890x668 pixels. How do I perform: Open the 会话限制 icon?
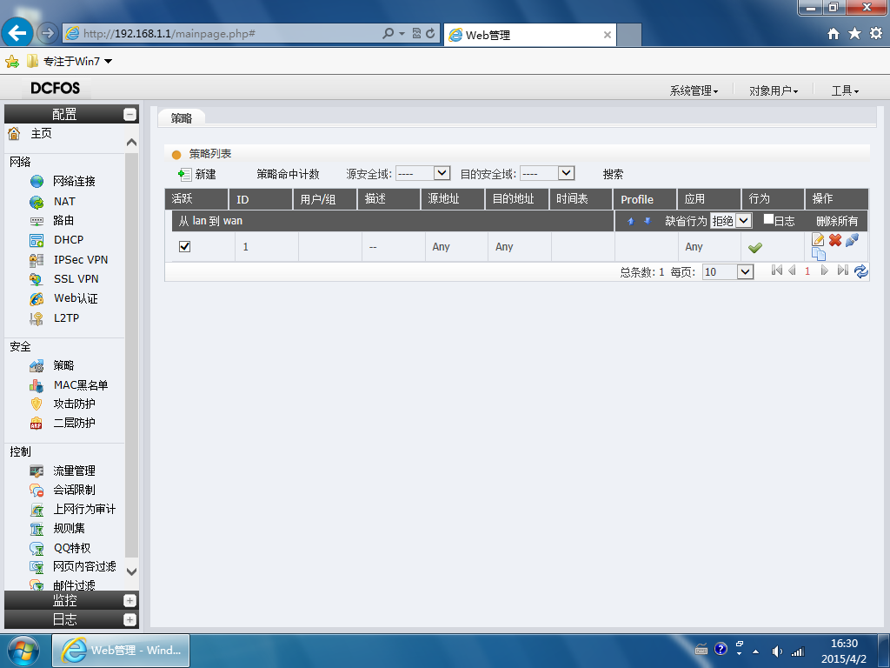pos(37,491)
